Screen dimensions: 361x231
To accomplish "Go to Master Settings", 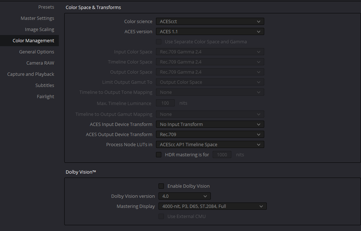I will tap(37, 18).
